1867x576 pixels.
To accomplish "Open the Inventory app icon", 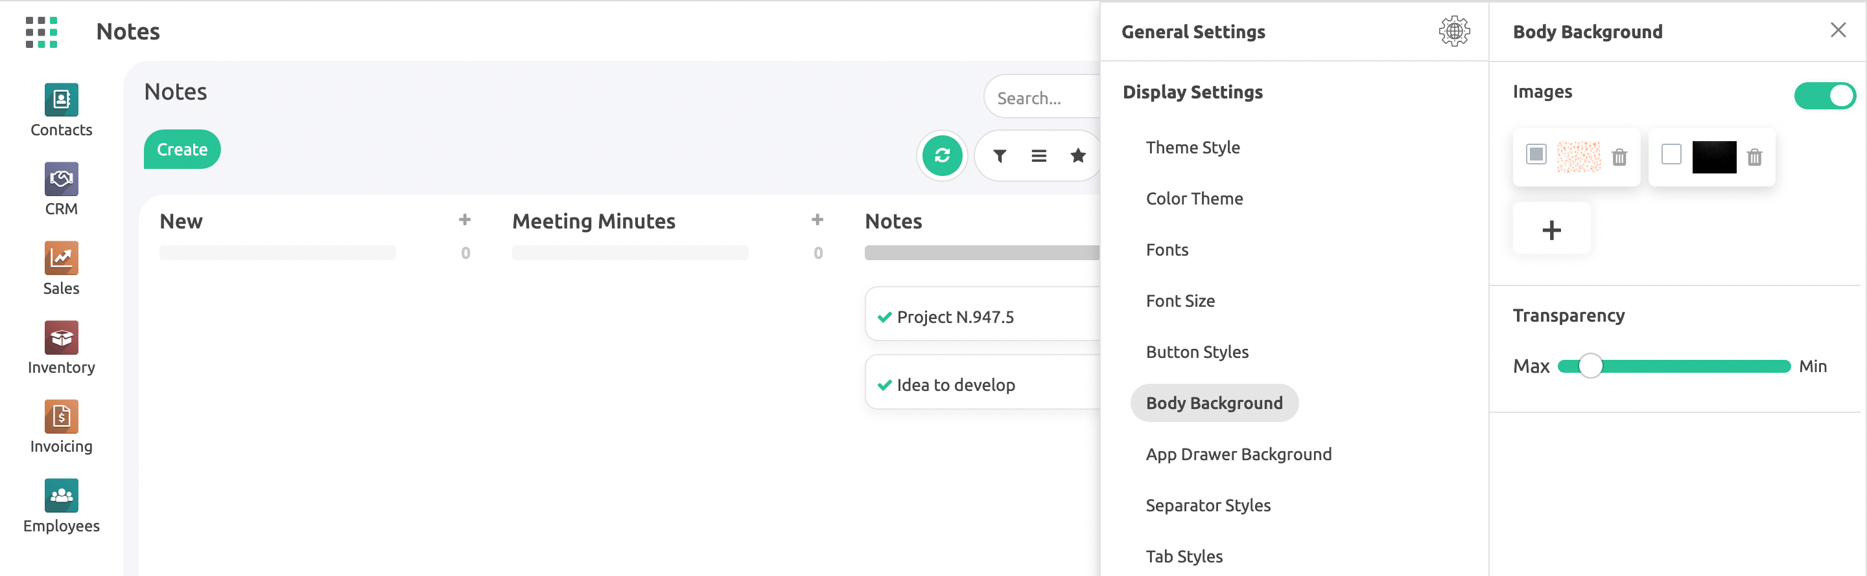I will point(61,337).
